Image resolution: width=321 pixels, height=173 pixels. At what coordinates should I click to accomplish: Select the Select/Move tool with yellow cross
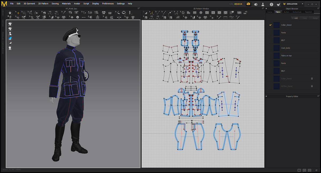pyautogui.click(x=18, y=13)
